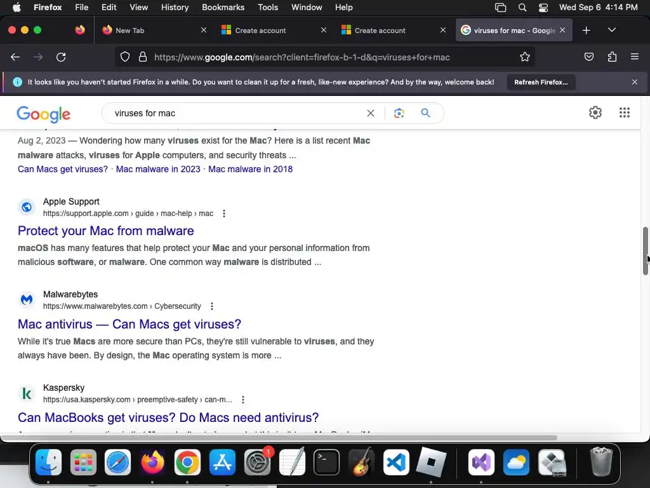Open TextEdit from the Dock
This screenshot has height=488, width=650.
pos(292,462)
